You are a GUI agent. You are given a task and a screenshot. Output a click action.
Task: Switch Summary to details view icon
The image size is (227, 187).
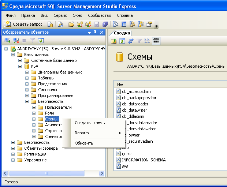tap(156, 41)
